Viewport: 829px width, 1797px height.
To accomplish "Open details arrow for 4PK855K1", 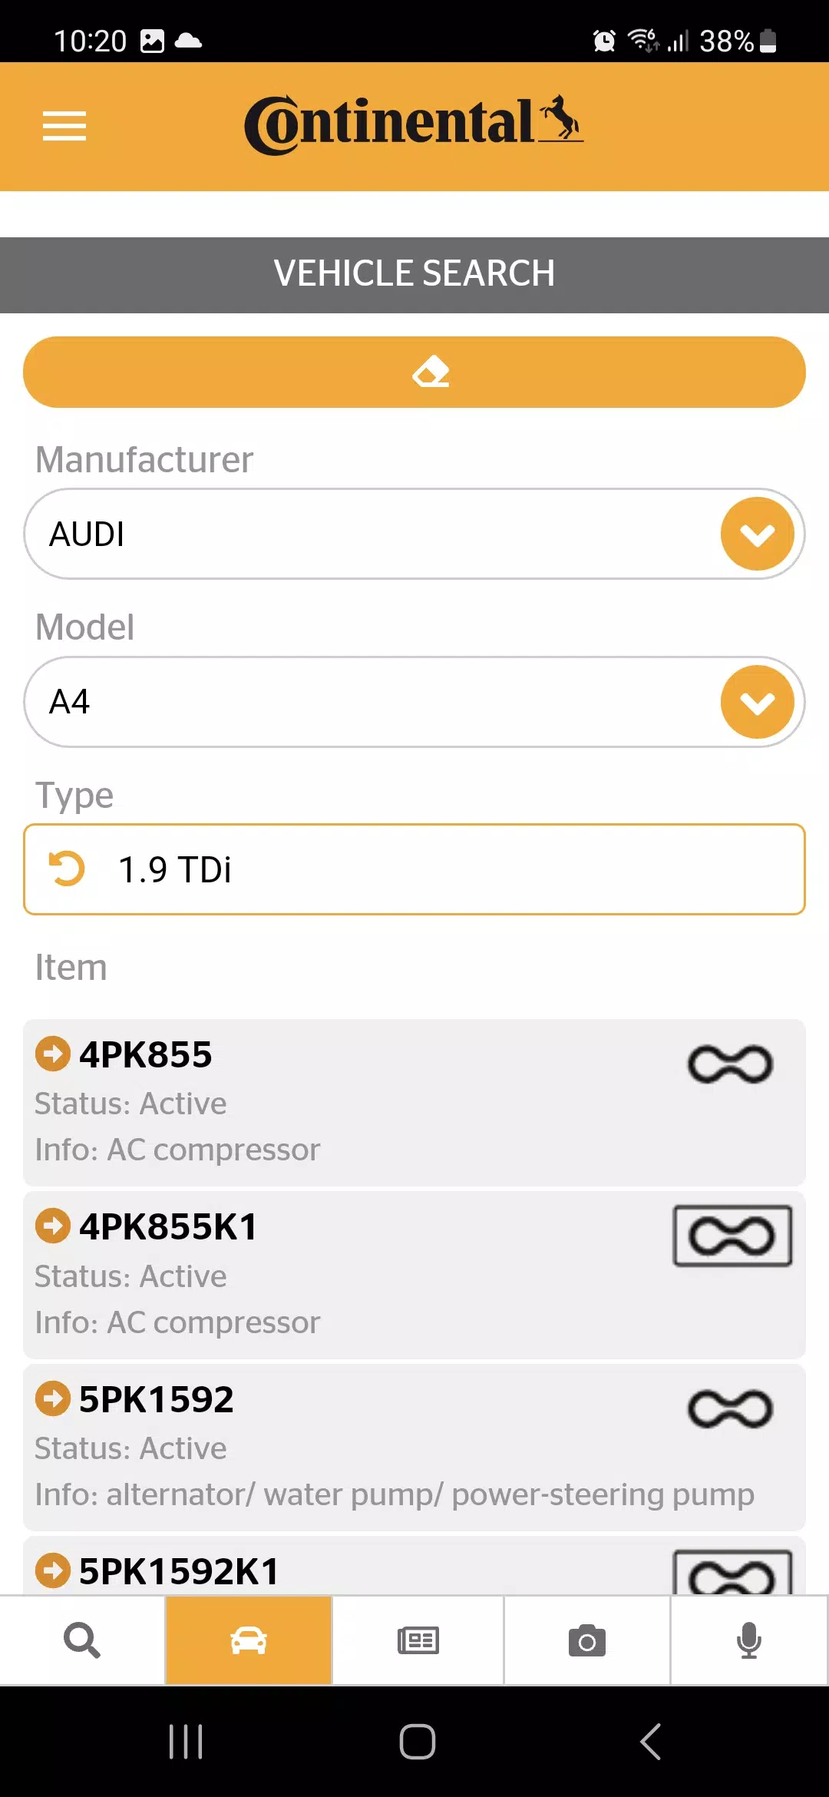I will point(53,1226).
